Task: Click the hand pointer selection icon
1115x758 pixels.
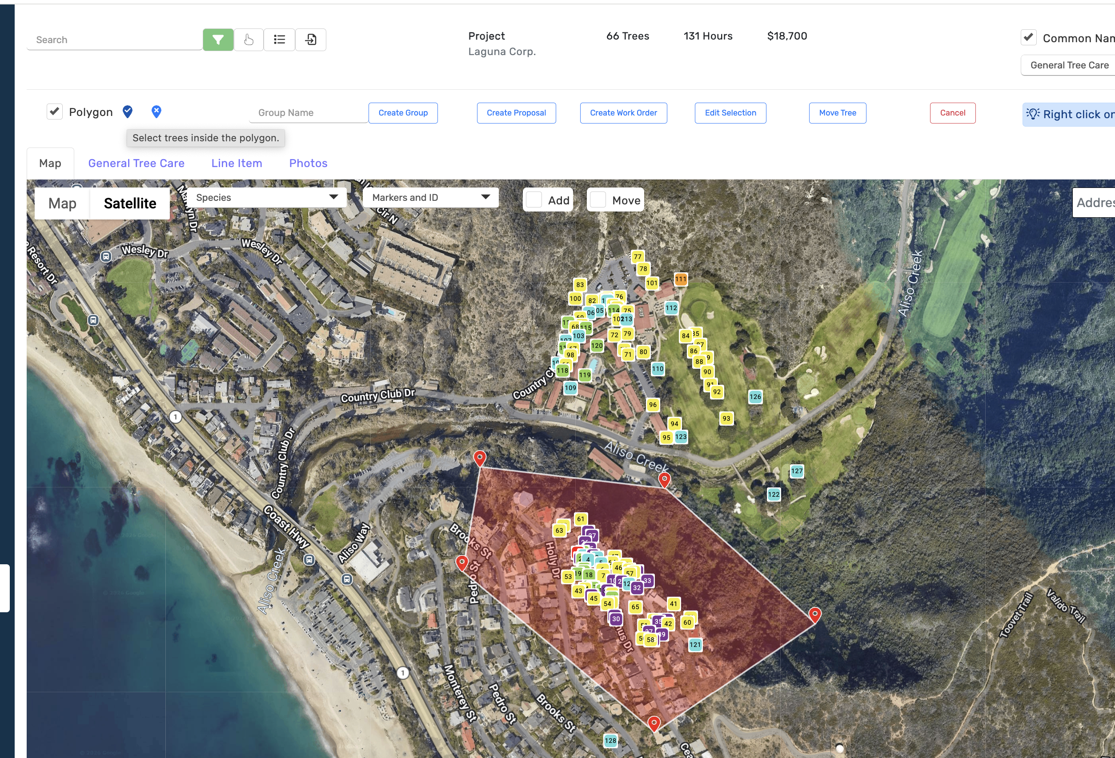Action: (248, 39)
